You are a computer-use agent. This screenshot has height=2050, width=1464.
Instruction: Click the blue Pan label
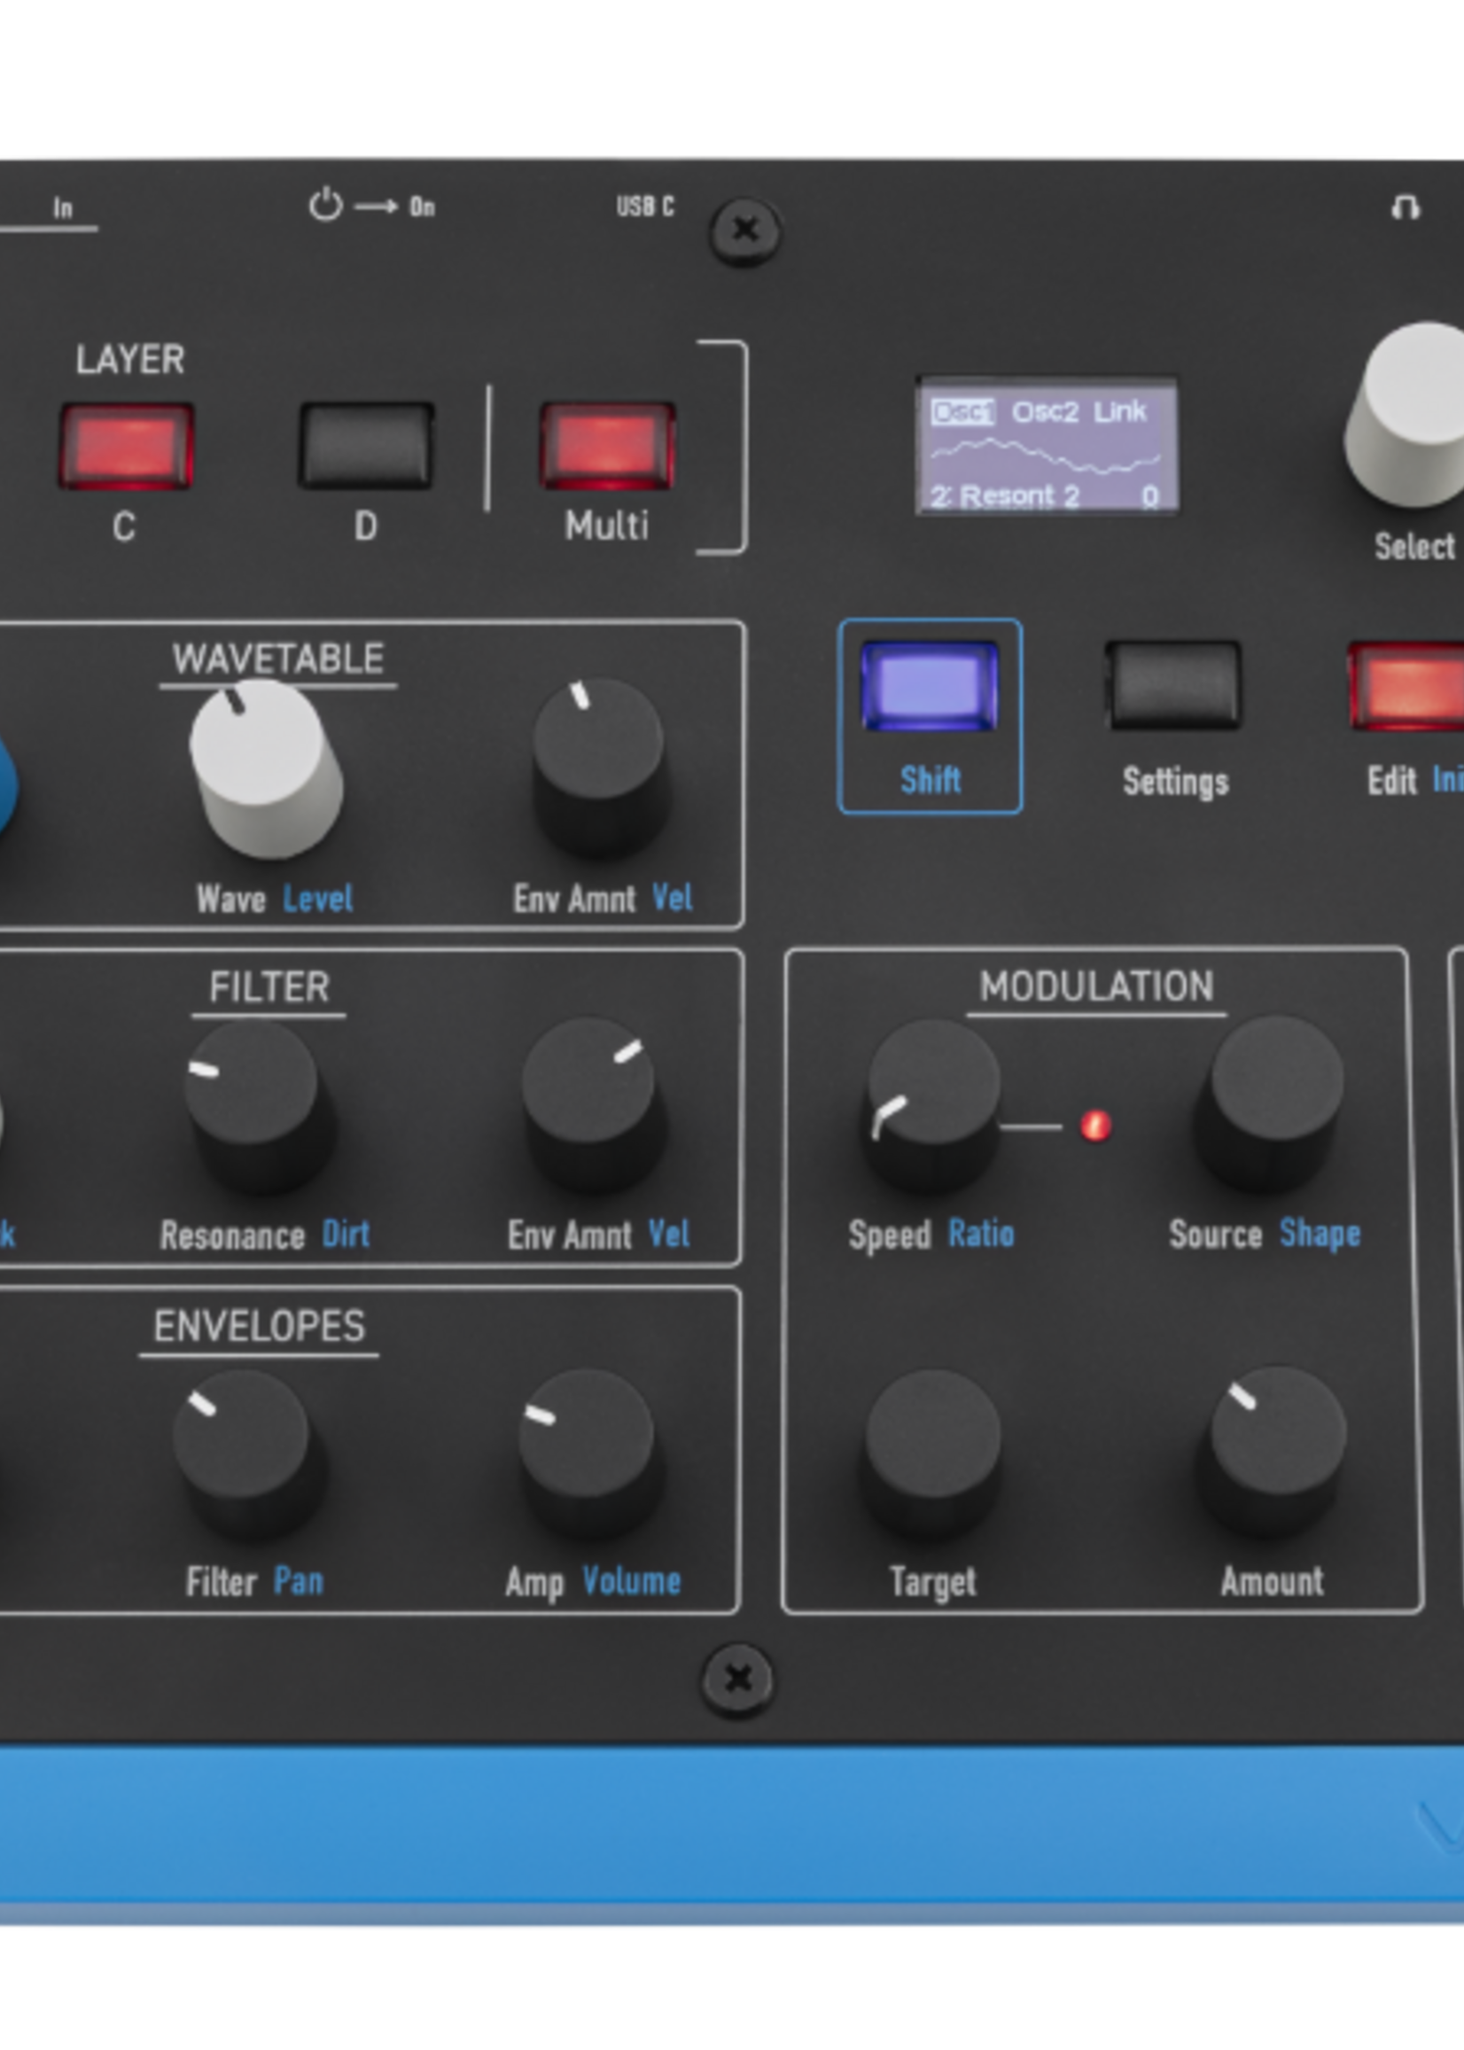[x=299, y=1580]
